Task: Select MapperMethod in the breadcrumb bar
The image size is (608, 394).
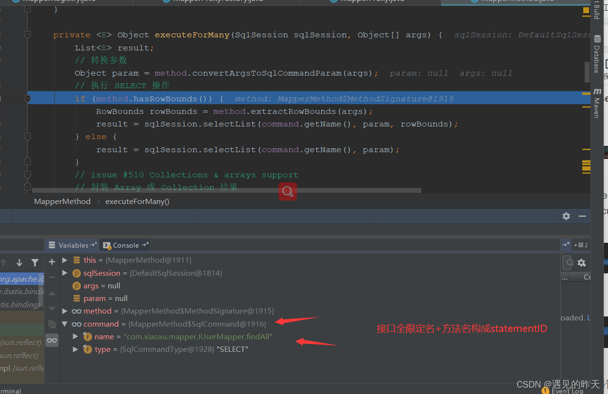Action: point(62,202)
